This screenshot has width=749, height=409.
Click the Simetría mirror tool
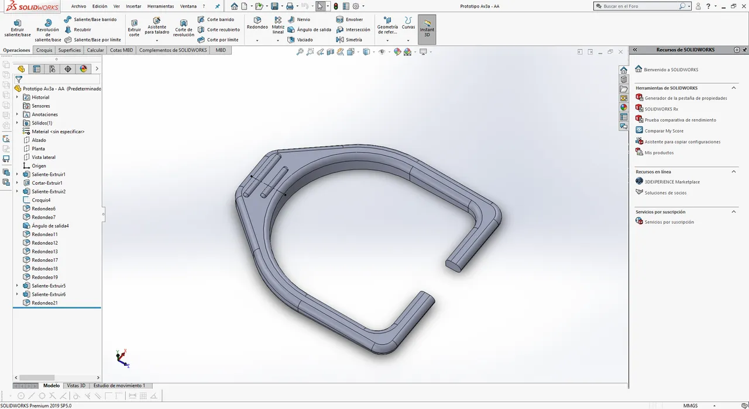coord(349,40)
